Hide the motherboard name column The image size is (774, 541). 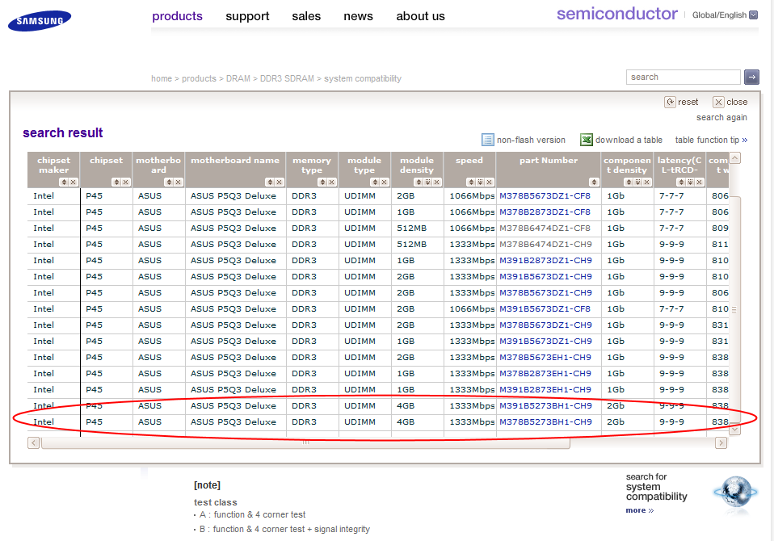point(279,182)
